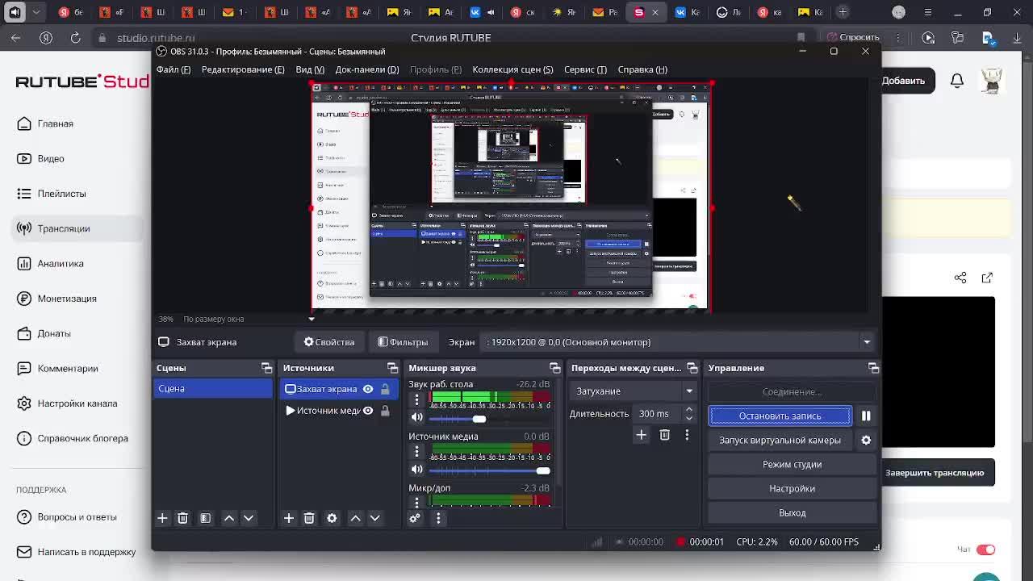This screenshot has height=581, width=1033.
Task: Open source properties gear in Sources panel
Action: 332,518
